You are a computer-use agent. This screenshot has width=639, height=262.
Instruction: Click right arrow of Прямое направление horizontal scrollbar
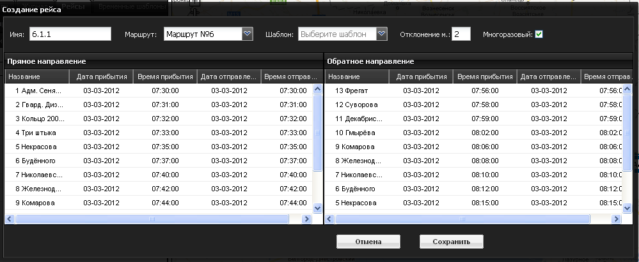(x=306, y=219)
